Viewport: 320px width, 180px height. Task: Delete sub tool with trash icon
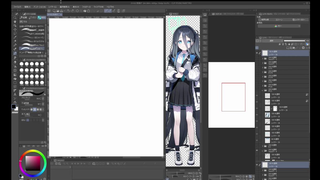pyautogui.click(x=45, y=56)
